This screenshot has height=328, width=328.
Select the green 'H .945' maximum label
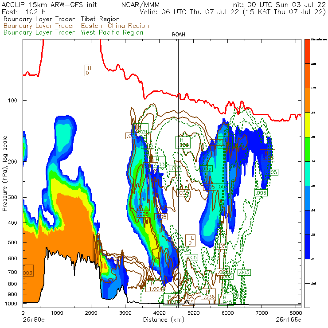(226, 300)
